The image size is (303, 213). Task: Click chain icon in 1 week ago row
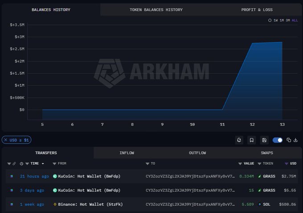pos(12,204)
